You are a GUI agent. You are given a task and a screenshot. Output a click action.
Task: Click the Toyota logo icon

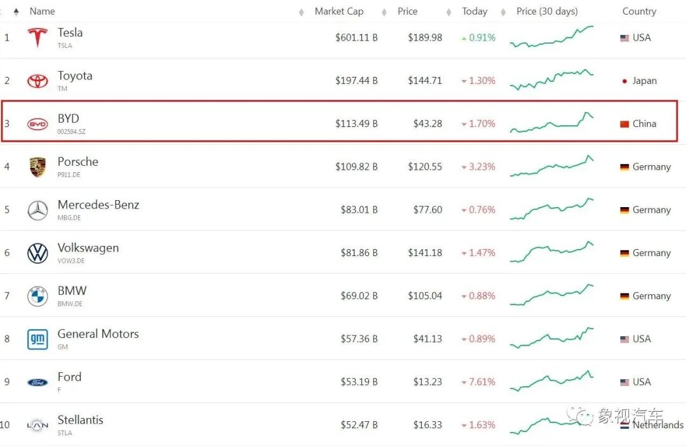click(37, 81)
